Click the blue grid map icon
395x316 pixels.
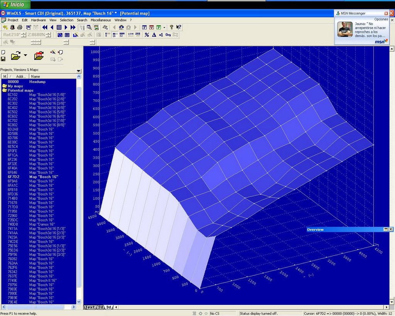point(59,27)
